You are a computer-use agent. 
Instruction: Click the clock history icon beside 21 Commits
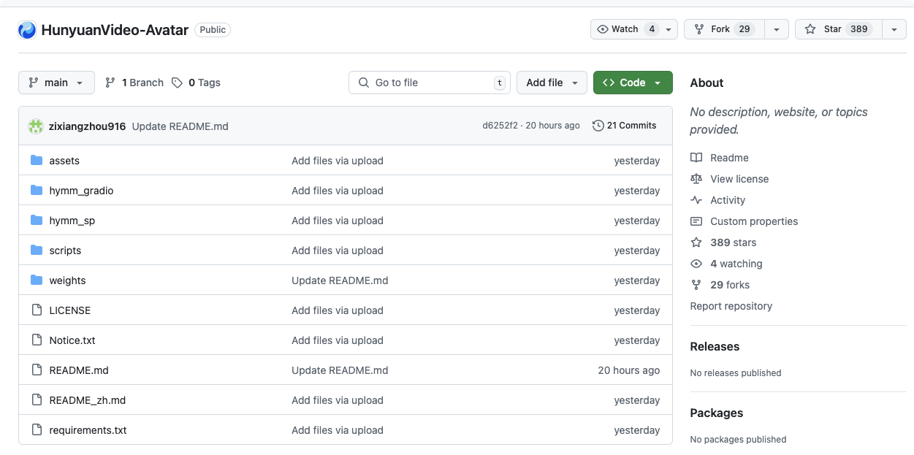[x=598, y=126]
